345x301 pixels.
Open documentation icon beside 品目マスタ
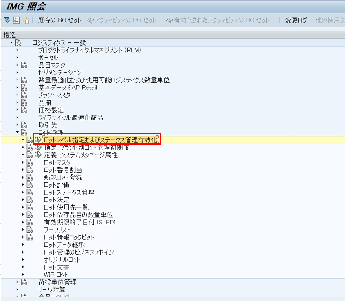(24, 66)
